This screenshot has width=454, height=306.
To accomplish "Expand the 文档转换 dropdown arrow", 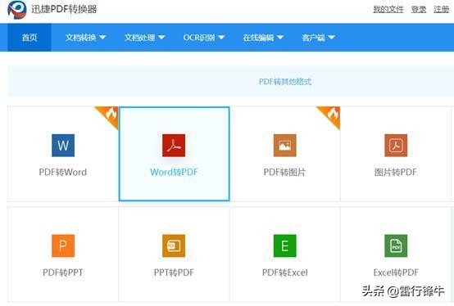I will tap(102, 38).
